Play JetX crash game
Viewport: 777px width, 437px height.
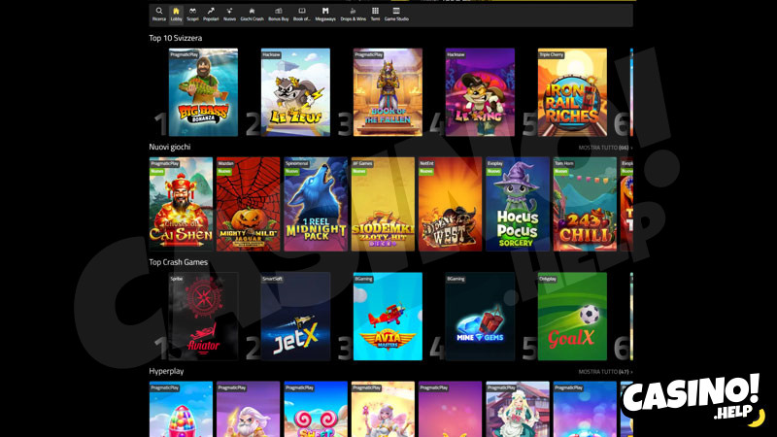point(295,317)
